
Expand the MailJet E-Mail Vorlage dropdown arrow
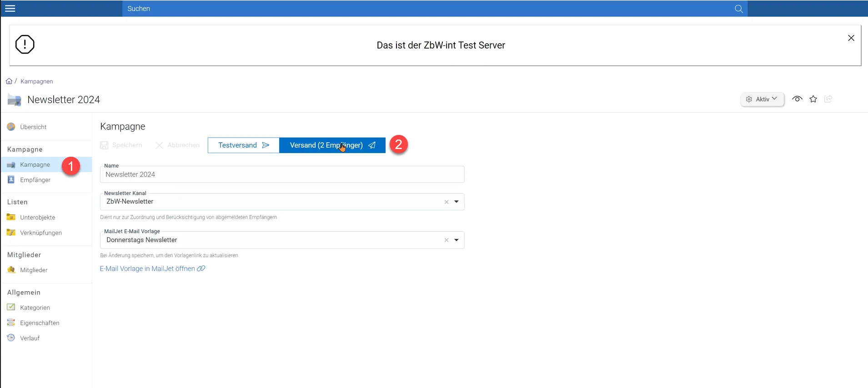(x=457, y=240)
